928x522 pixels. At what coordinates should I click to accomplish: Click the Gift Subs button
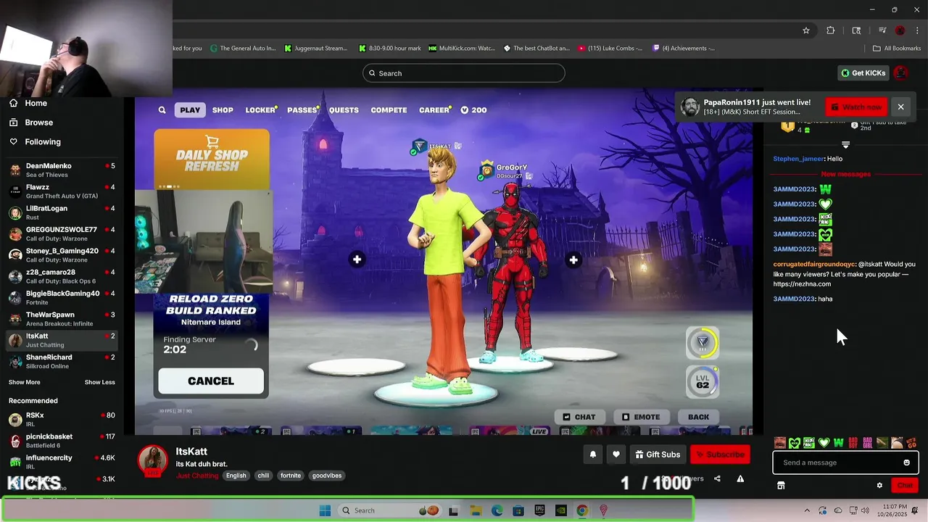click(658, 455)
